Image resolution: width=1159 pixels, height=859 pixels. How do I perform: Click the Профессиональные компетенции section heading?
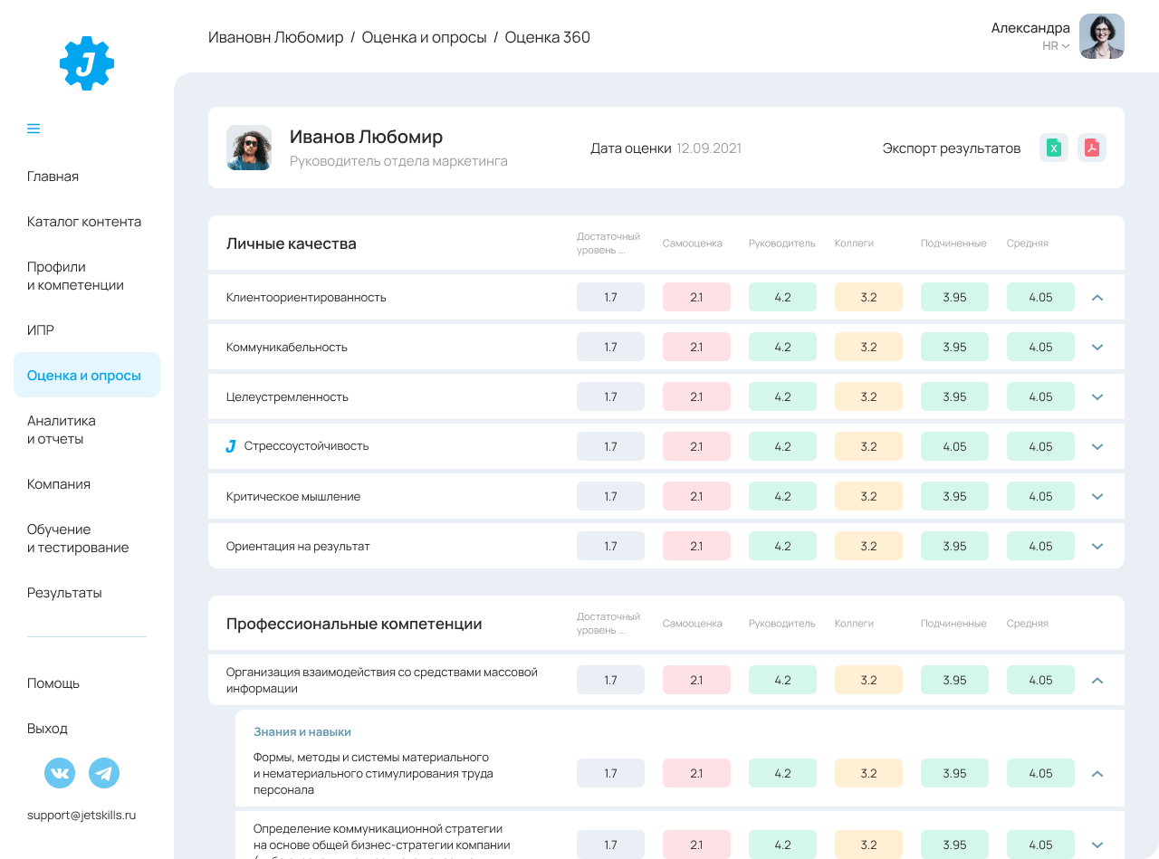click(354, 624)
